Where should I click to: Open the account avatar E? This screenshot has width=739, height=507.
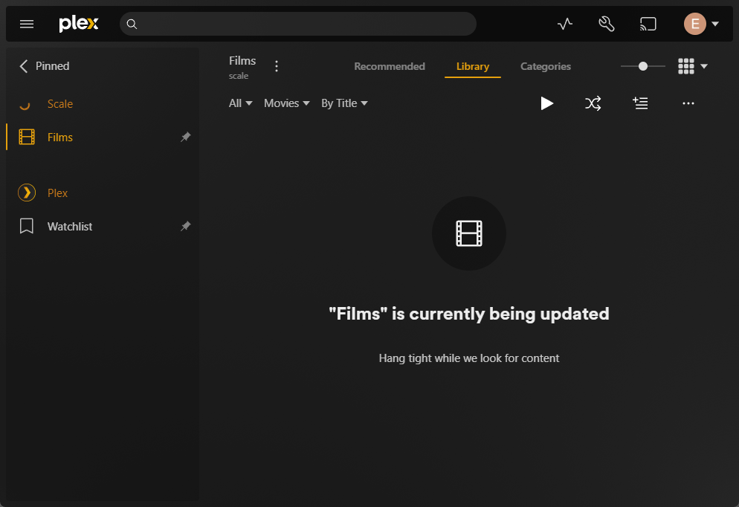[694, 24]
